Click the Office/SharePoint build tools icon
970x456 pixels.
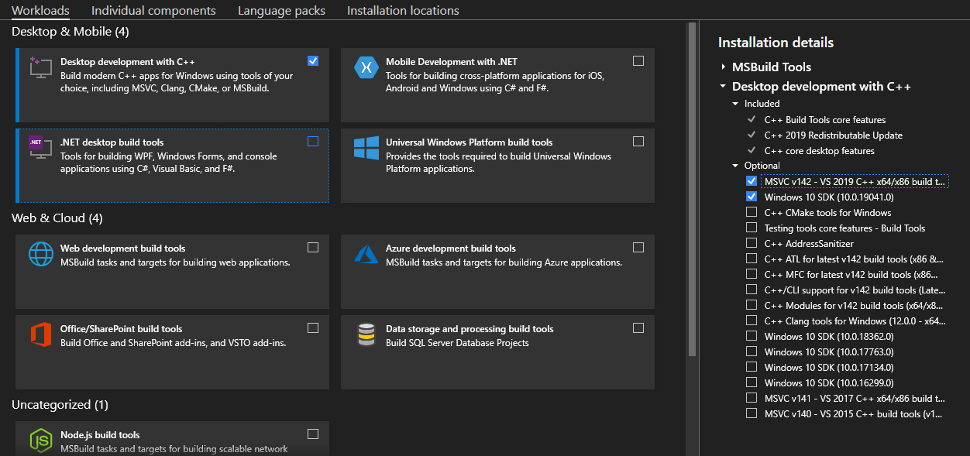40,334
